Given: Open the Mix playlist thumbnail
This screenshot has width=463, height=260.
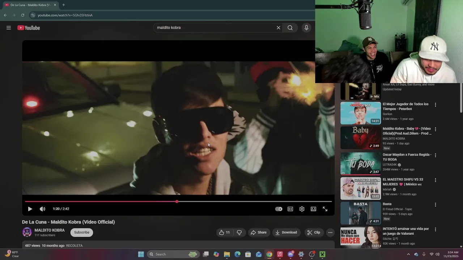Looking at the screenshot, I should [361, 91].
